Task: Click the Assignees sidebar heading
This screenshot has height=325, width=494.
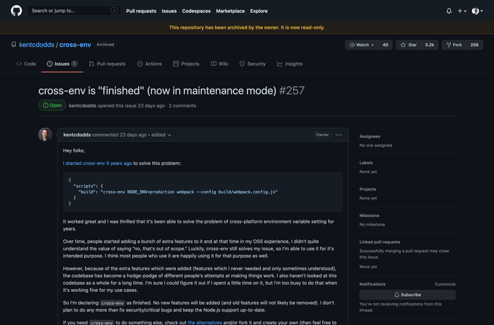Action: 370,136
